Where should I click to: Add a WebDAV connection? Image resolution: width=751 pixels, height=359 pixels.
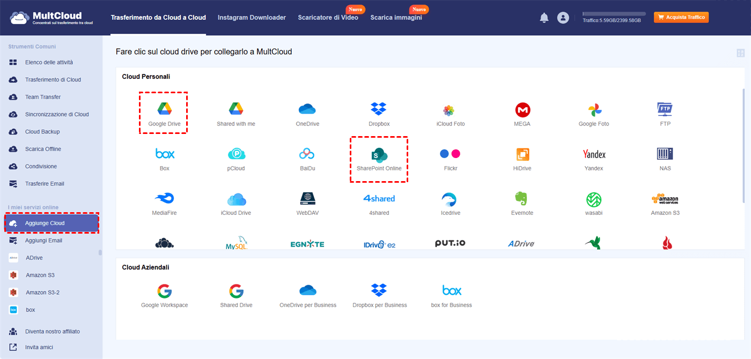coord(307,199)
